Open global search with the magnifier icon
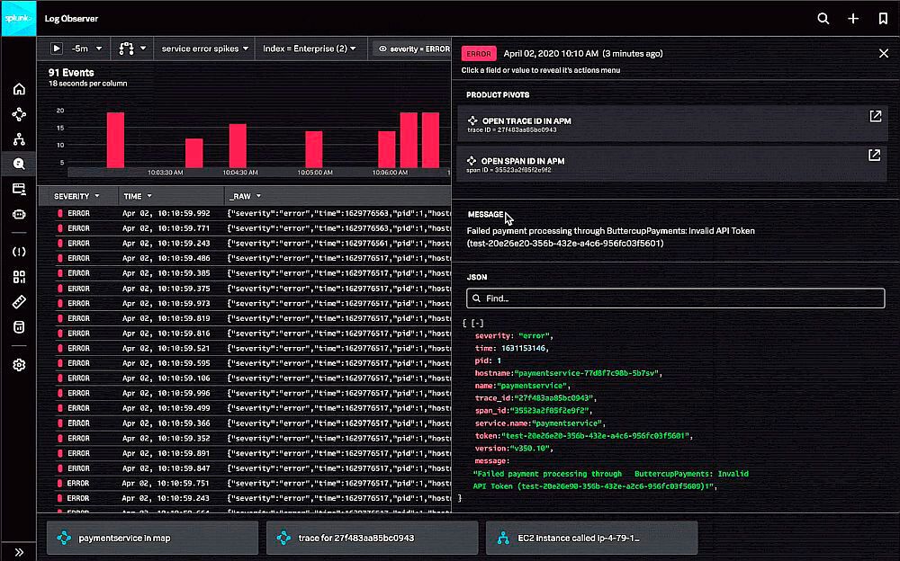 pyautogui.click(x=823, y=18)
